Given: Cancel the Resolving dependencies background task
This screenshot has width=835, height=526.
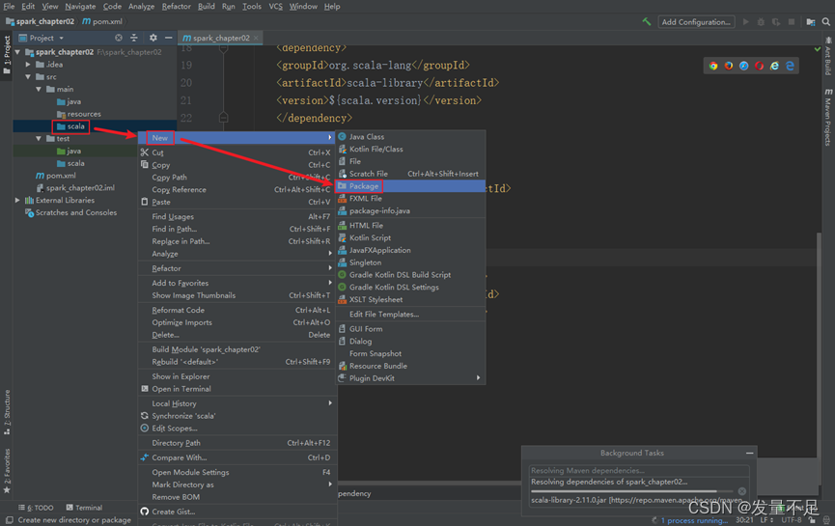Looking at the screenshot, I should pyautogui.click(x=741, y=491).
